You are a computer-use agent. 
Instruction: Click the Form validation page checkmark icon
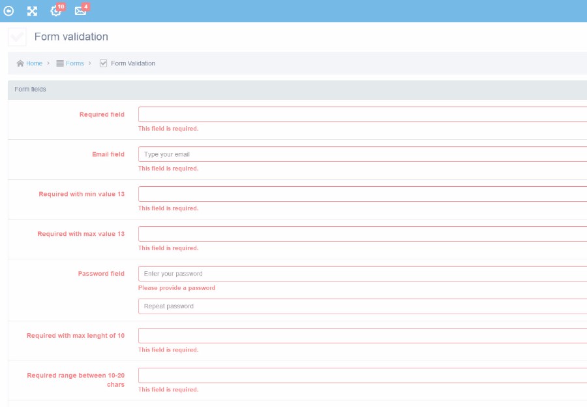pos(18,37)
